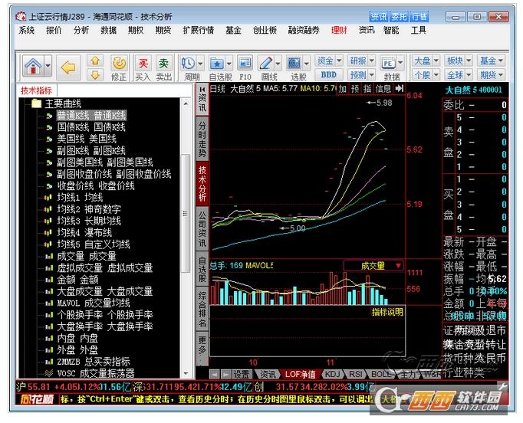Select the KDJ indicator tab
The width and height of the screenshot is (523, 423).
point(333,374)
